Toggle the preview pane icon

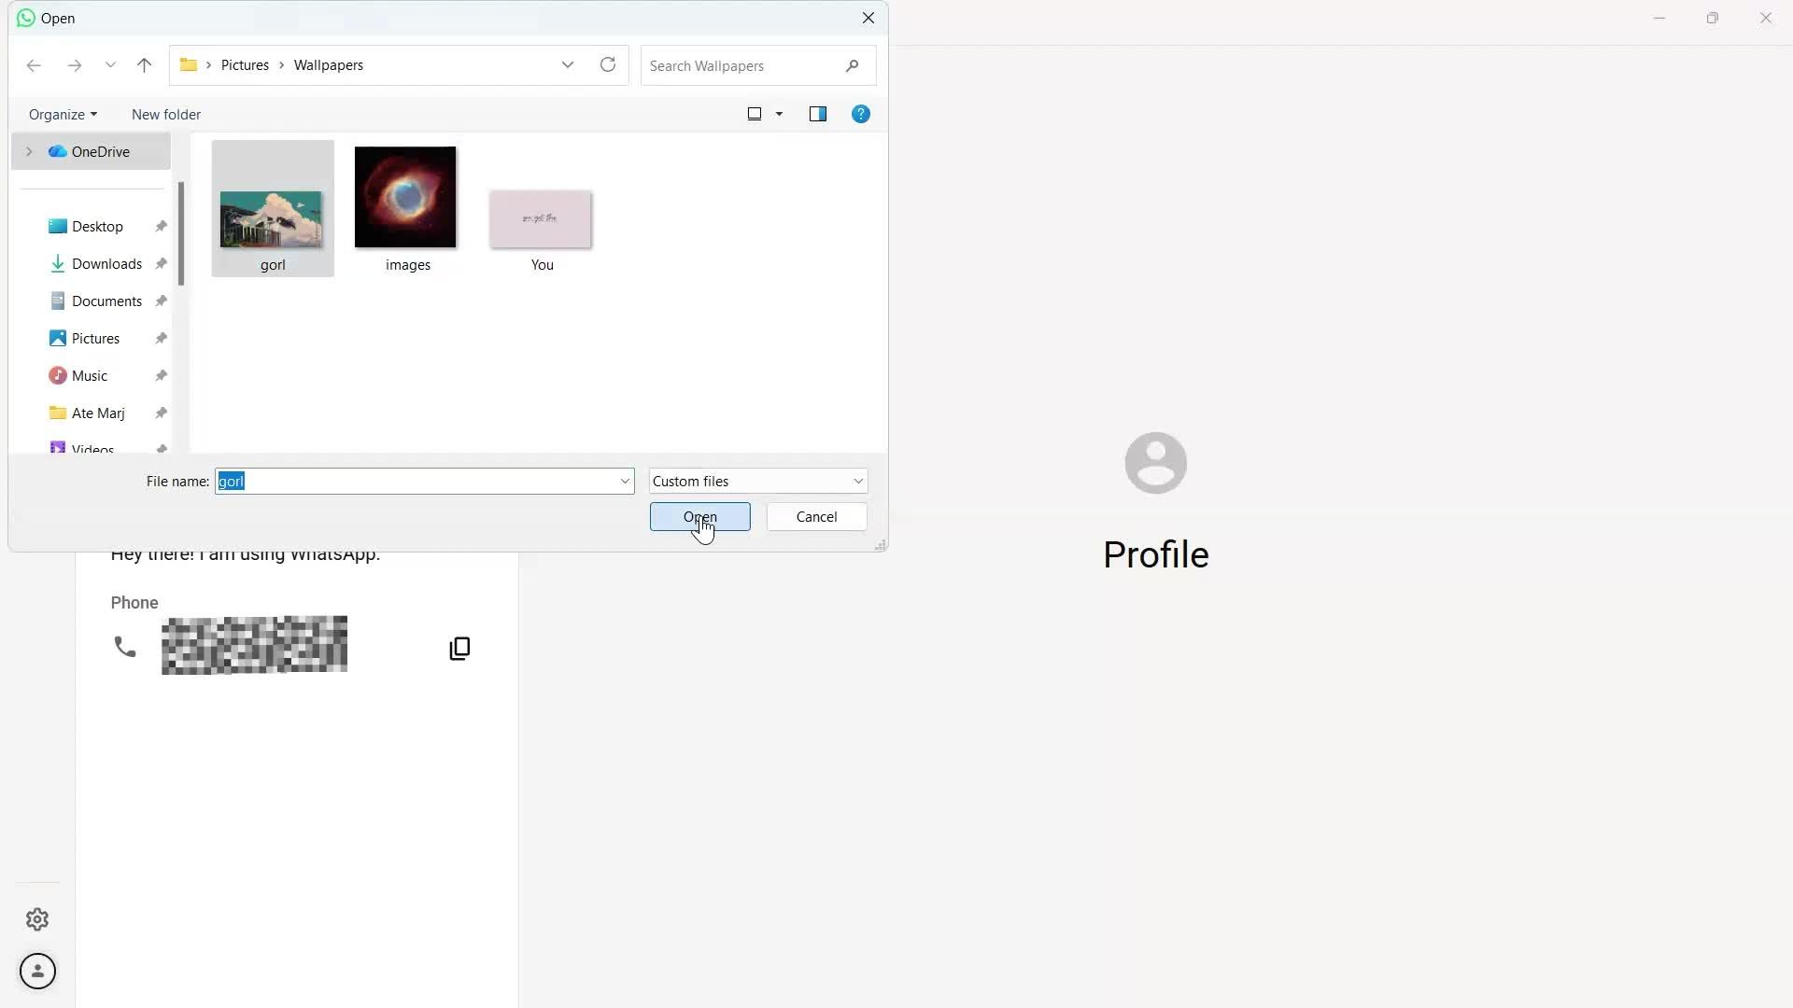(818, 114)
